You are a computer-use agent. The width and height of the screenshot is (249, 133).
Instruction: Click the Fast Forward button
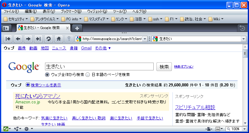[x=39, y=39]
